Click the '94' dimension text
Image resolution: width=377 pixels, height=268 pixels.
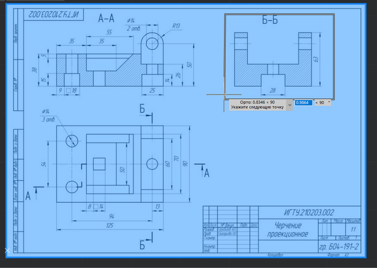tap(111, 216)
